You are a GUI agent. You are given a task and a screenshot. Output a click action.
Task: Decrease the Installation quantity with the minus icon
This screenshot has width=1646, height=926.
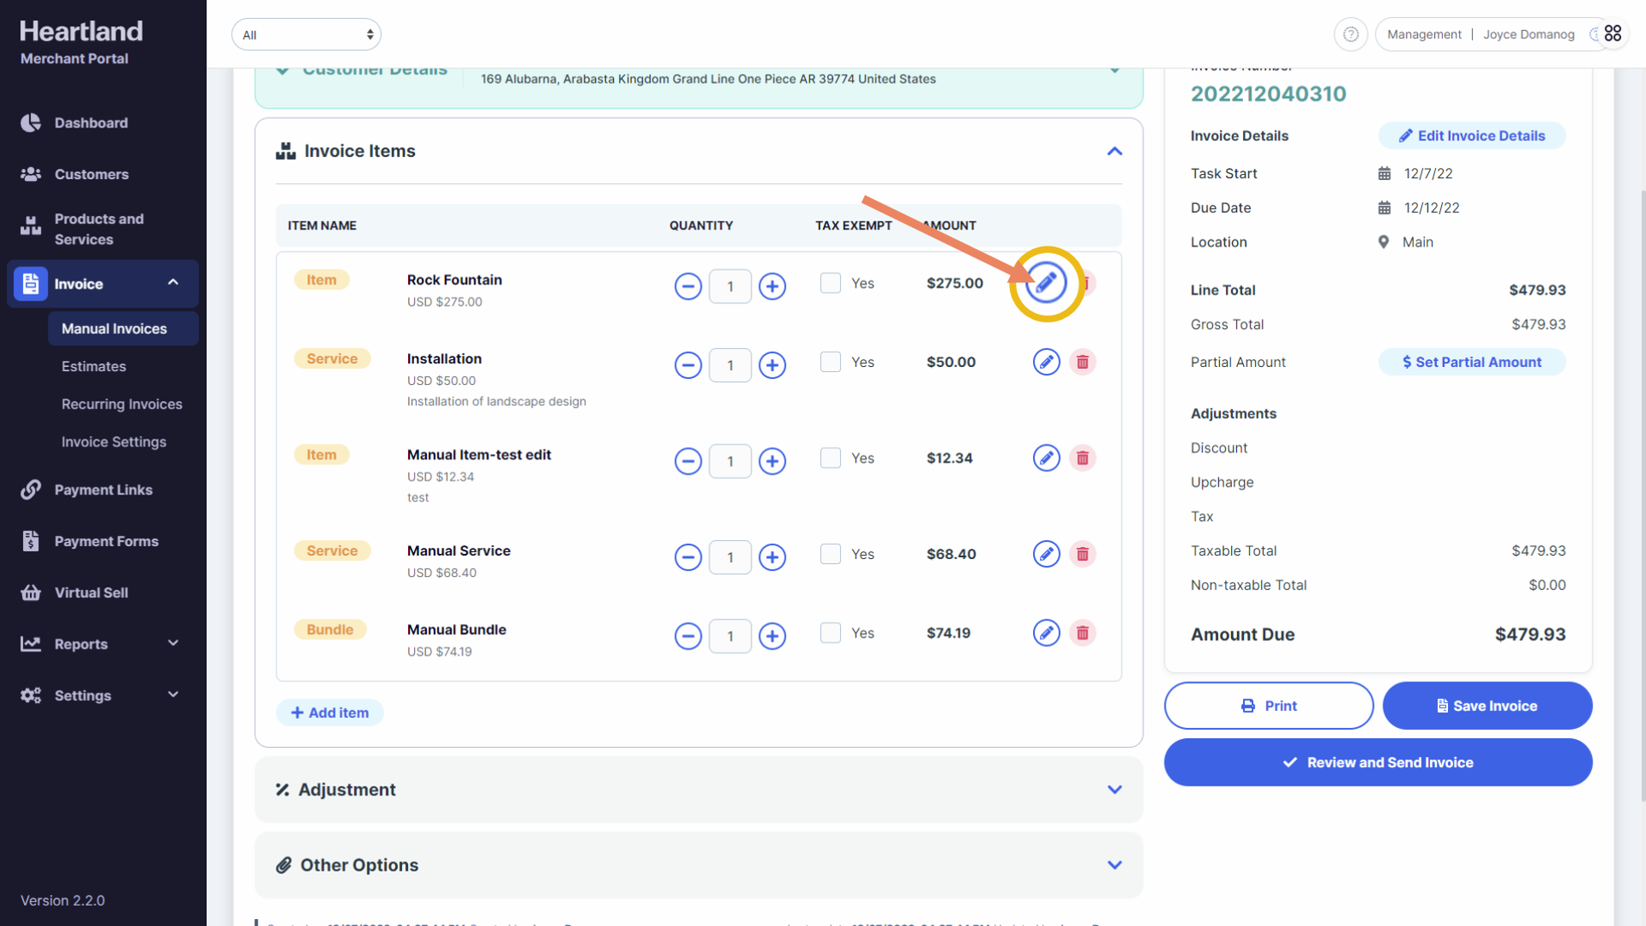click(688, 365)
